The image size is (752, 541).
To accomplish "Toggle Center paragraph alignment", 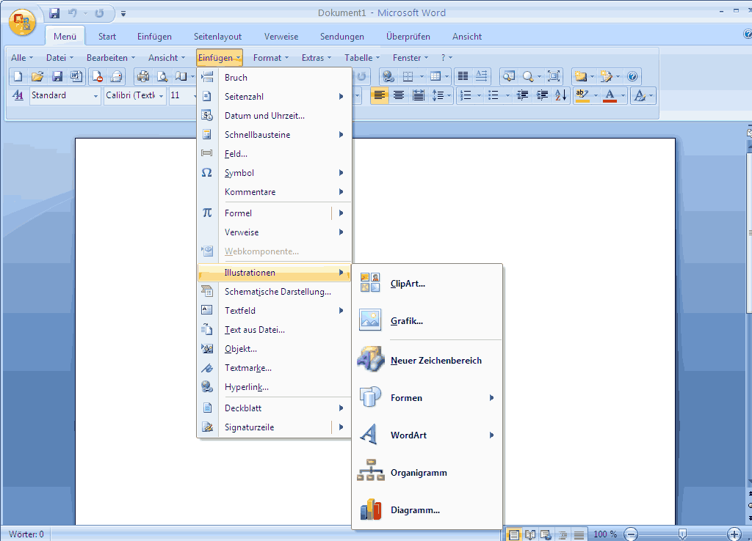I will [399, 95].
